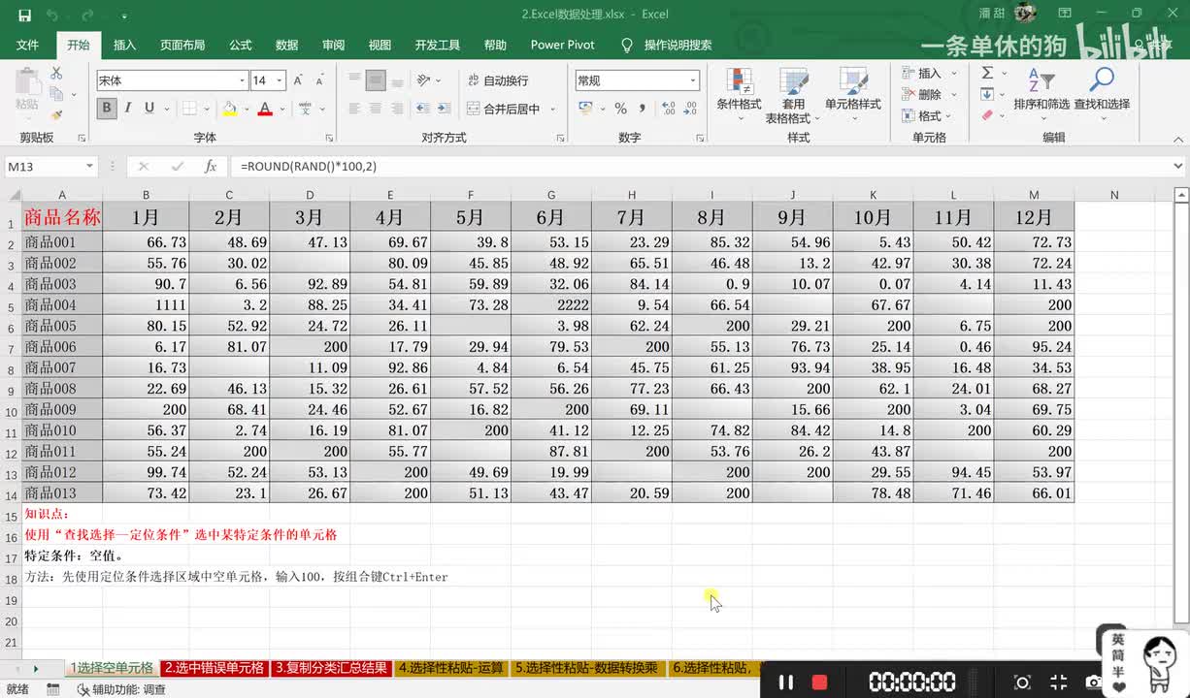Switch to the 数据 data ribbon tab
The width and height of the screenshot is (1190, 698).
286,45
